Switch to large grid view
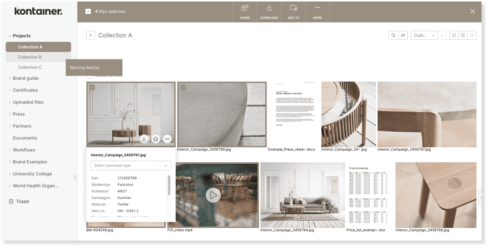This screenshot has width=489, height=248. [463, 35]
